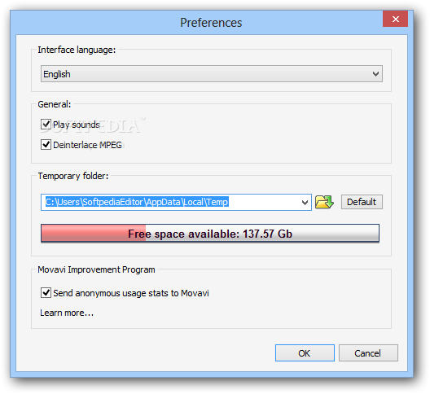This screenshot has width=430, height=394.
Task: Focus the highlighted temporary folder path field
Action: point(176,203)
